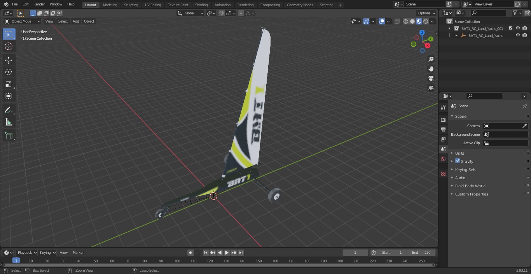This screenshot has height=274, width=531.
Task: Open the timeline Keying popover
Action: pos(47,253)
